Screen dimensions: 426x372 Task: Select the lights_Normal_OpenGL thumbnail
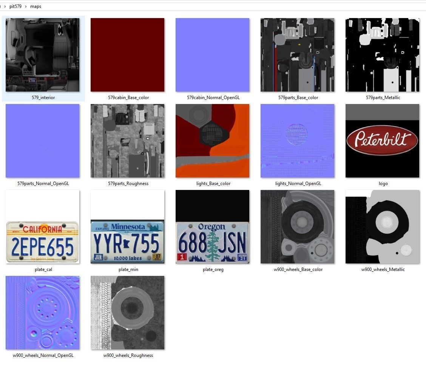pyautogui.click(x=298, y=141)
